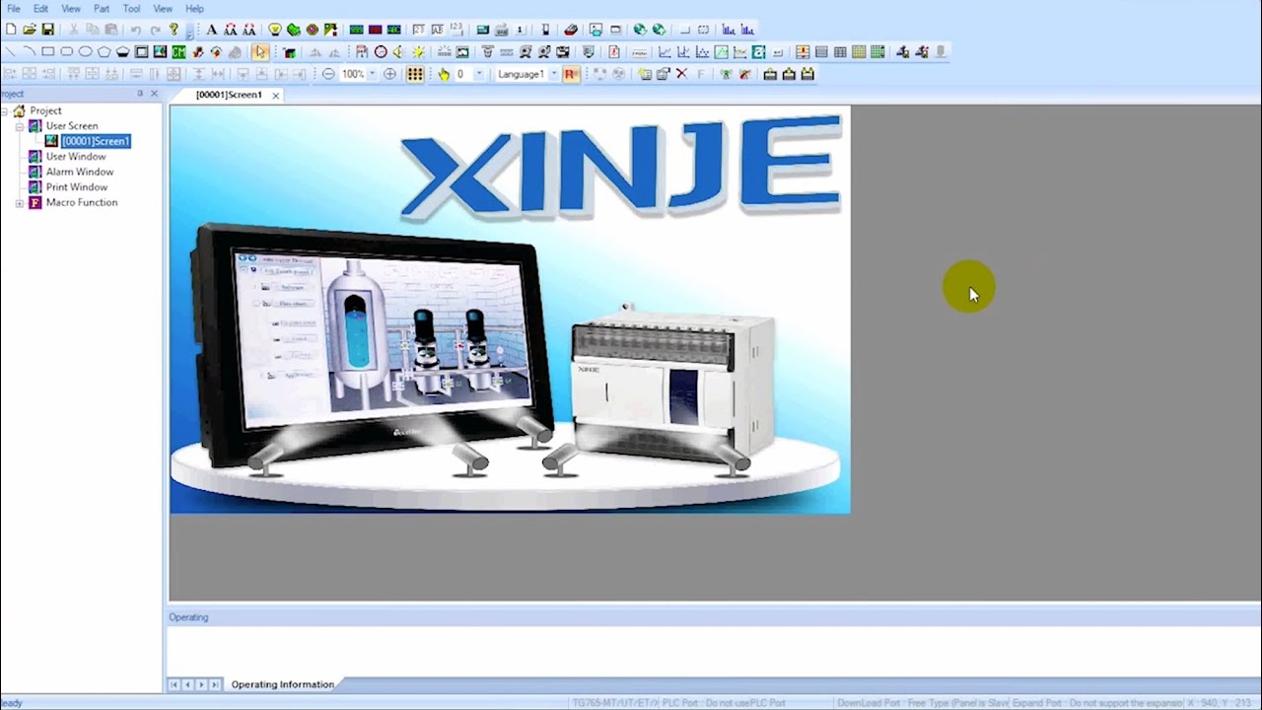Click the zoom in plus icon
The image size is (1262, 710).
(x=389, y=74)
